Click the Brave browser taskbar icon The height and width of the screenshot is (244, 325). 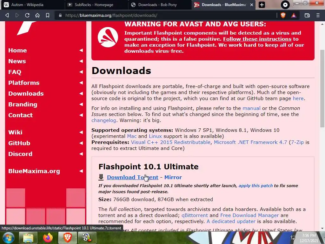tap(68, 238)
